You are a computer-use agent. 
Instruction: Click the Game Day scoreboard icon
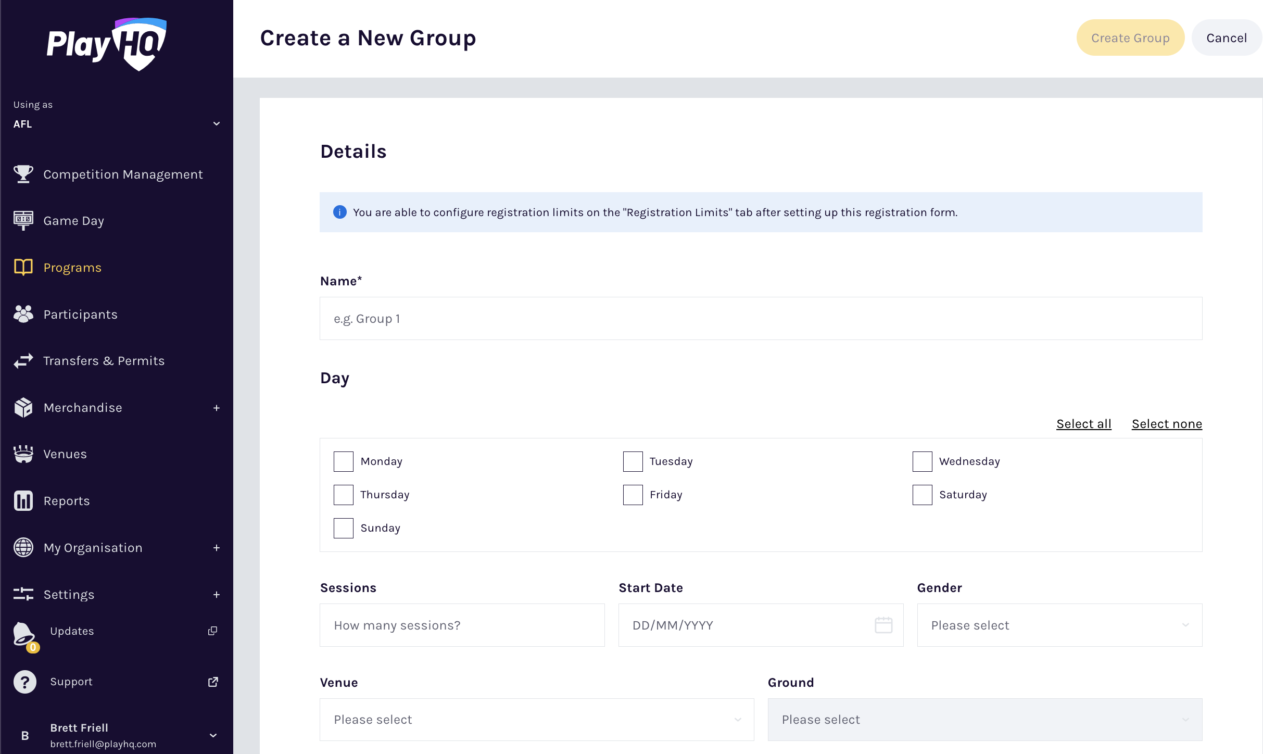23,221
